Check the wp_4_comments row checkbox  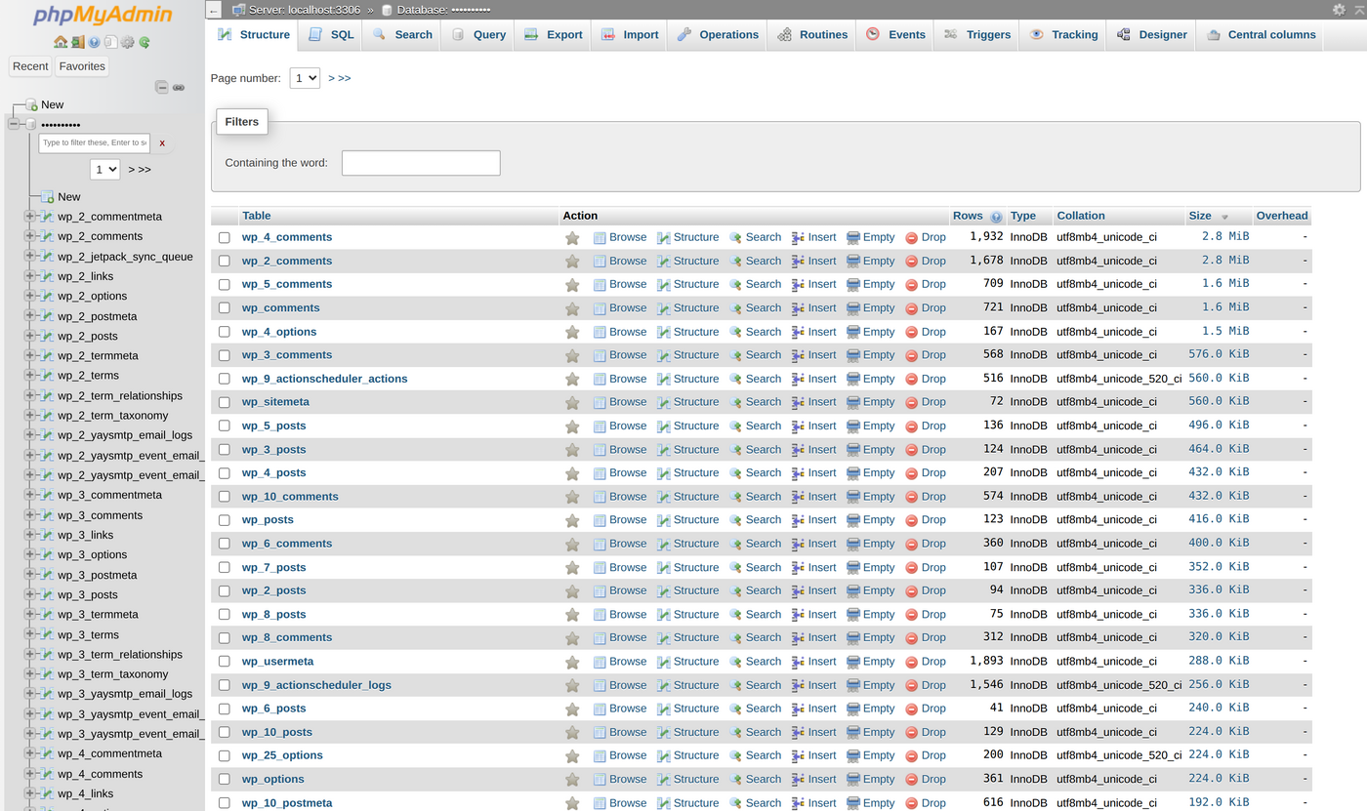[225, 237]
